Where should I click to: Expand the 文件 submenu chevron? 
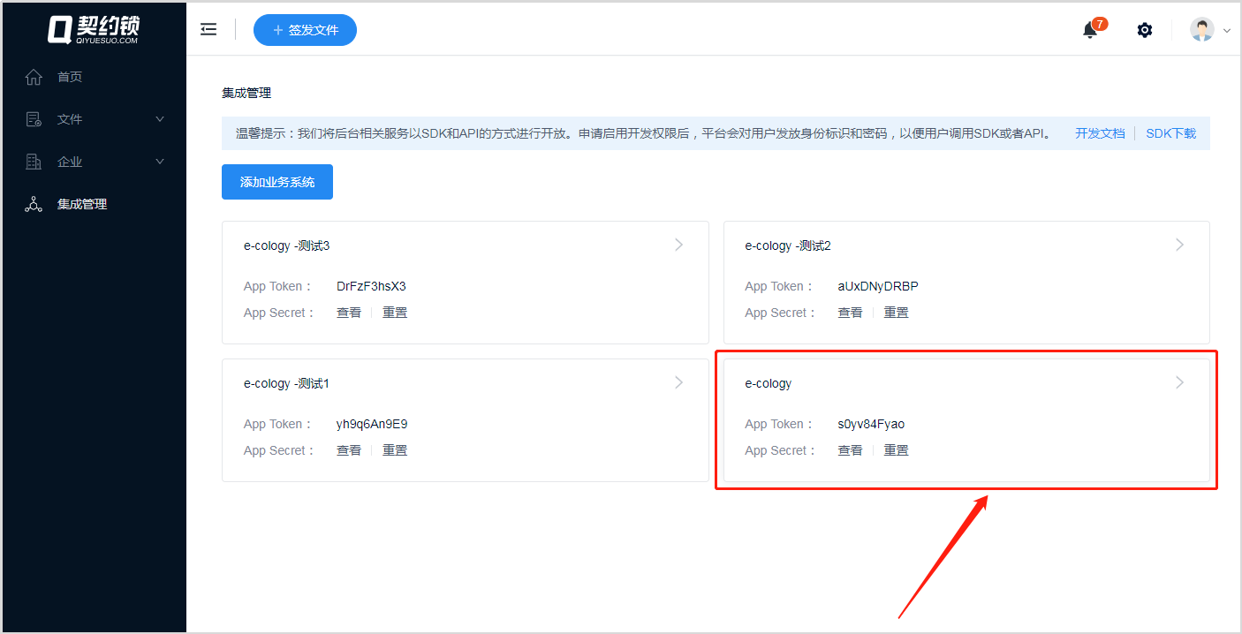[x=160, y=119]
